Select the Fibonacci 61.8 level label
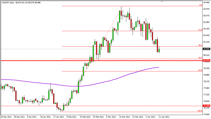Image resolution: width=211 pixels, height=119 pixels. [x=200, y=70]
